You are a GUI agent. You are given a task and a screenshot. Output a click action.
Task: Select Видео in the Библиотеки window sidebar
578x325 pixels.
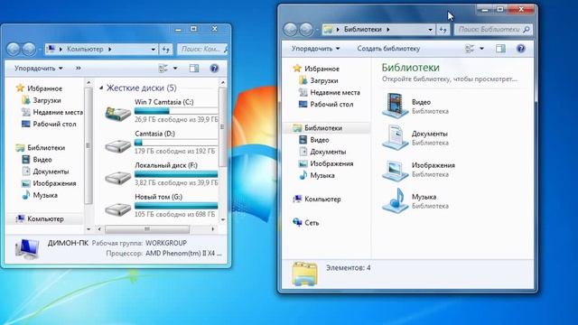314,140
